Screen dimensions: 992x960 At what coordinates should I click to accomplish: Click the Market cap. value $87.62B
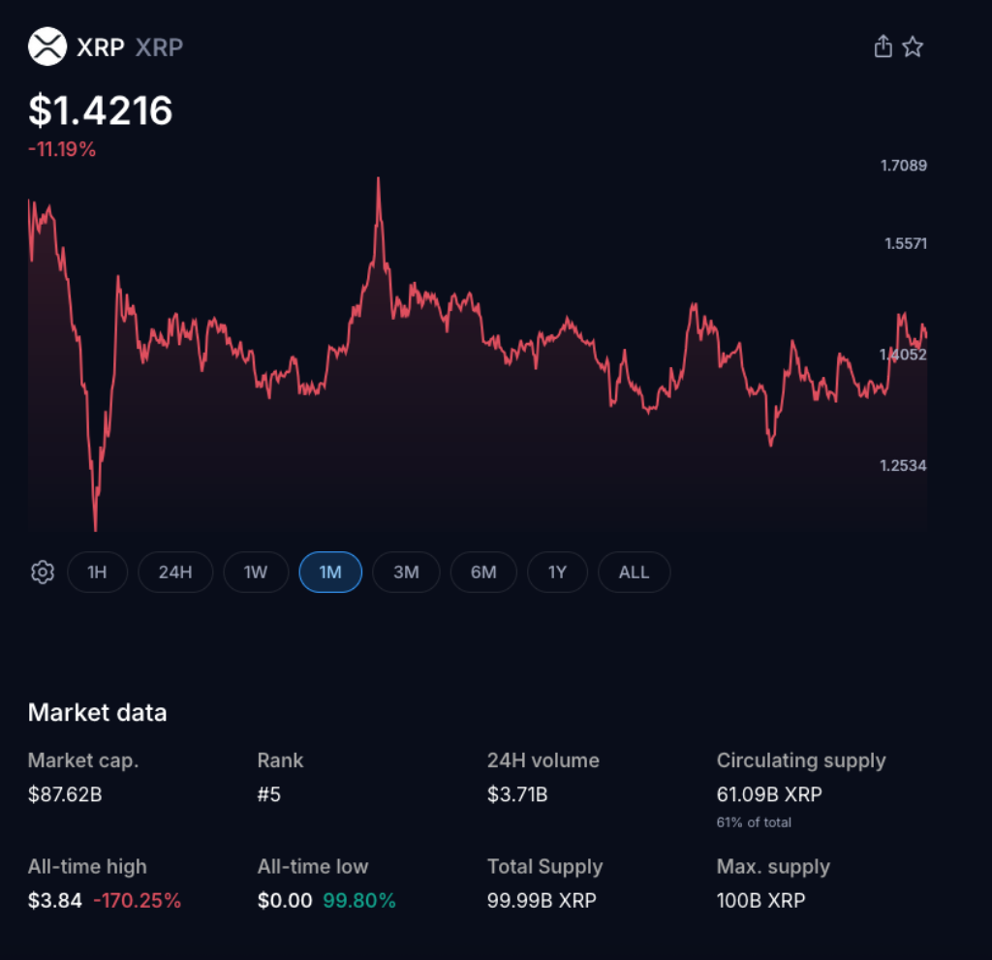coord(65,794)
